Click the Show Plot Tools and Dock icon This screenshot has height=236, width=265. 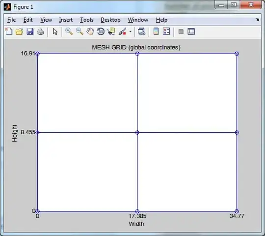191,31
